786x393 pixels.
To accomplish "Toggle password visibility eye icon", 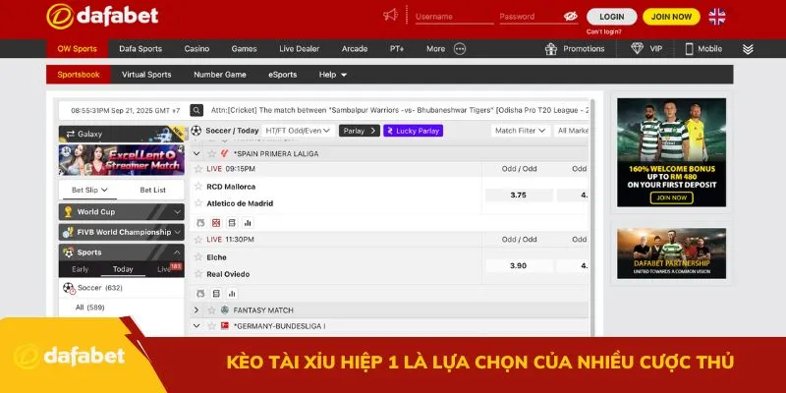I will (x=570, y=17).
